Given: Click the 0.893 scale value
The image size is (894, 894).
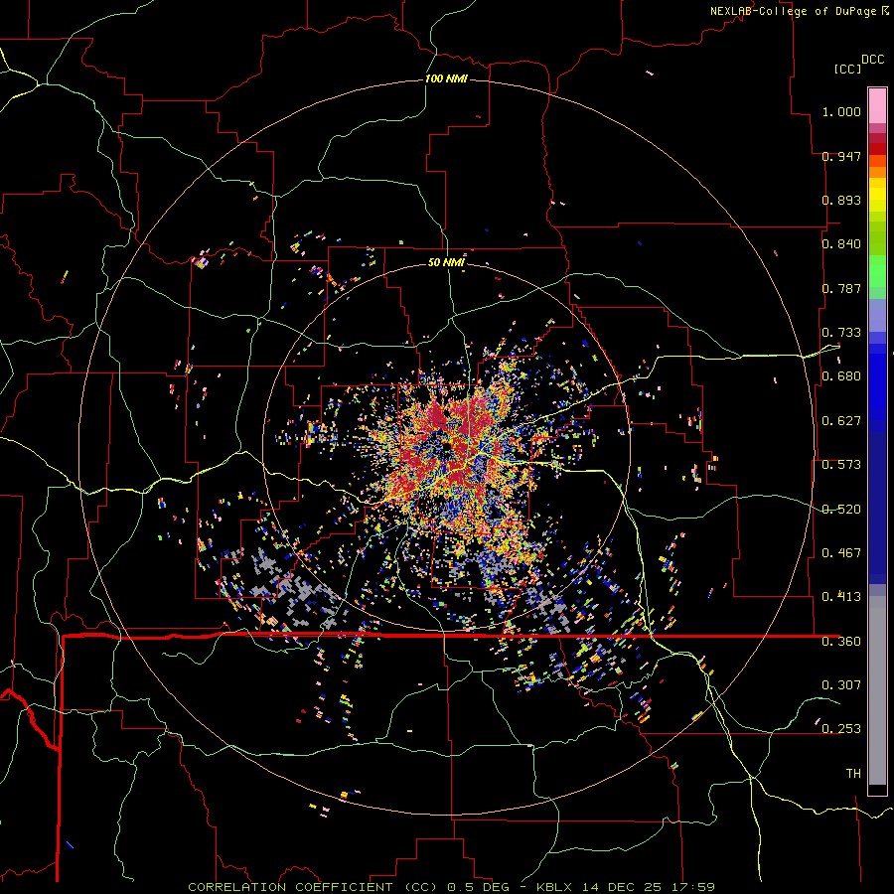Looking at the screenshot, I should pyautogui.click(x=841, y=200).
